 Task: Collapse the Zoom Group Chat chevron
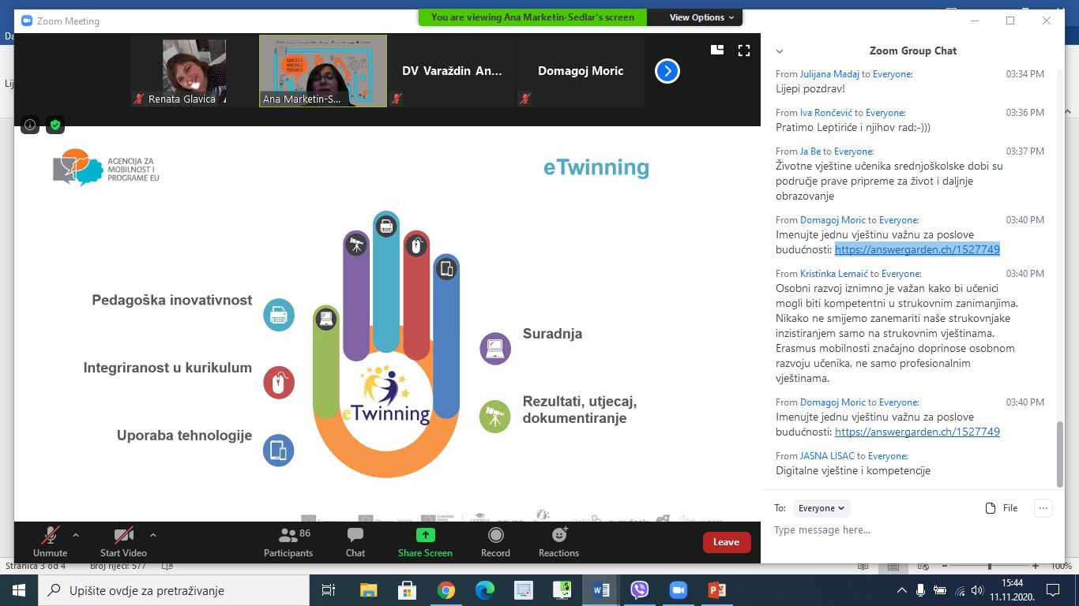[780, 51]
